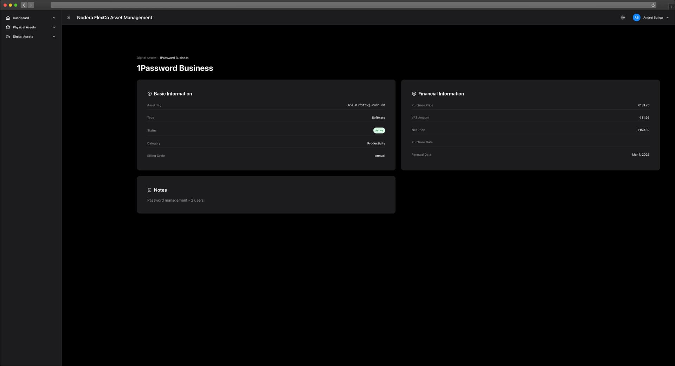Click the Financial Information heading

[x=441, y=94]
